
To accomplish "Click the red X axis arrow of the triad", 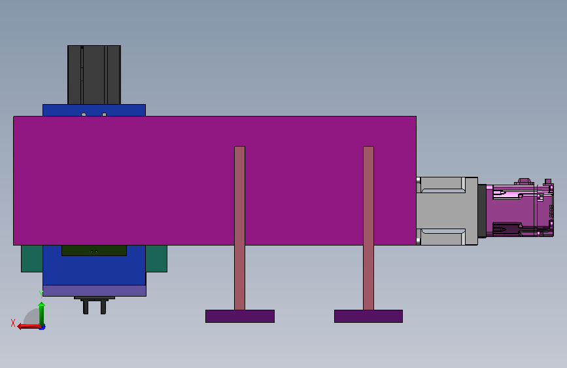I will click(x=28, y=326).
